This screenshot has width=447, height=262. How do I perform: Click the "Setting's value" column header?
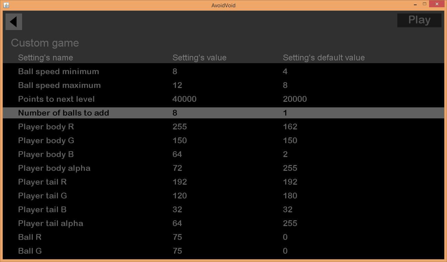(x=199, y=58)
